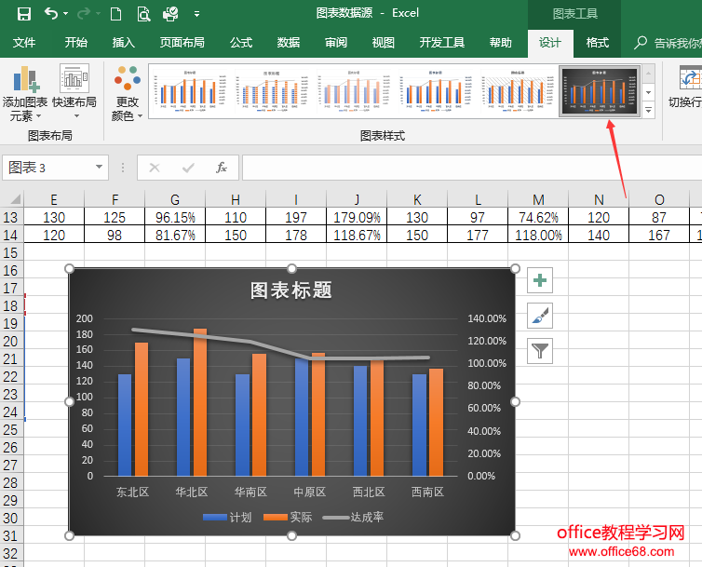Viewport: 702px width, 567px height.
Task: Expand Customize Quick Access Toolbar arrow
Action: coord(196,14)
